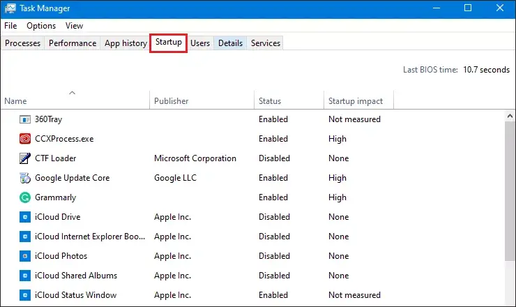
Task: Click Not measured impact for iCloud Status Window
Action: pyautogui.click(x=354, y=295)
